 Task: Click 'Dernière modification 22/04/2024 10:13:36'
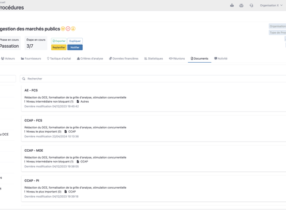(51, 136)
